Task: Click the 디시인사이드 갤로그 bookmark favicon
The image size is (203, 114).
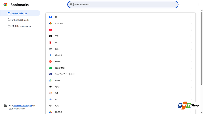Action: point(50,74)
